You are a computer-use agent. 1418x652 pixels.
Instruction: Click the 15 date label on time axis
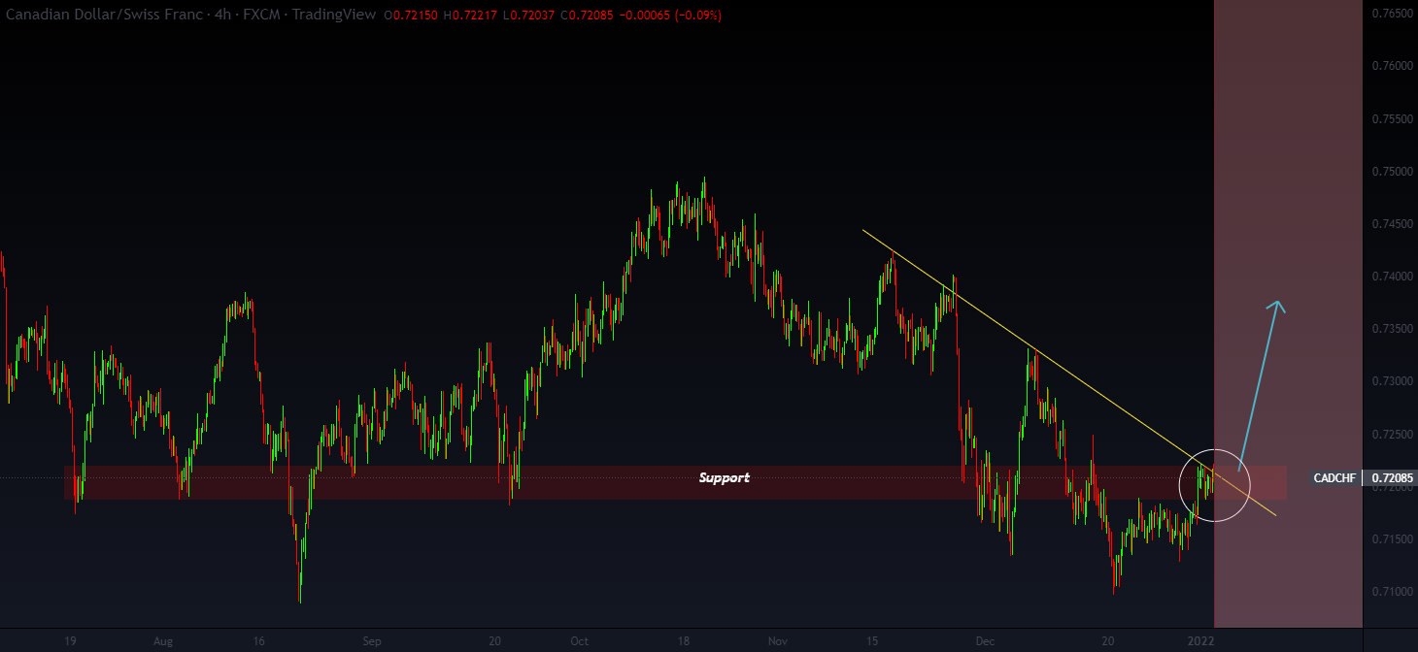(x=872, y=641)
